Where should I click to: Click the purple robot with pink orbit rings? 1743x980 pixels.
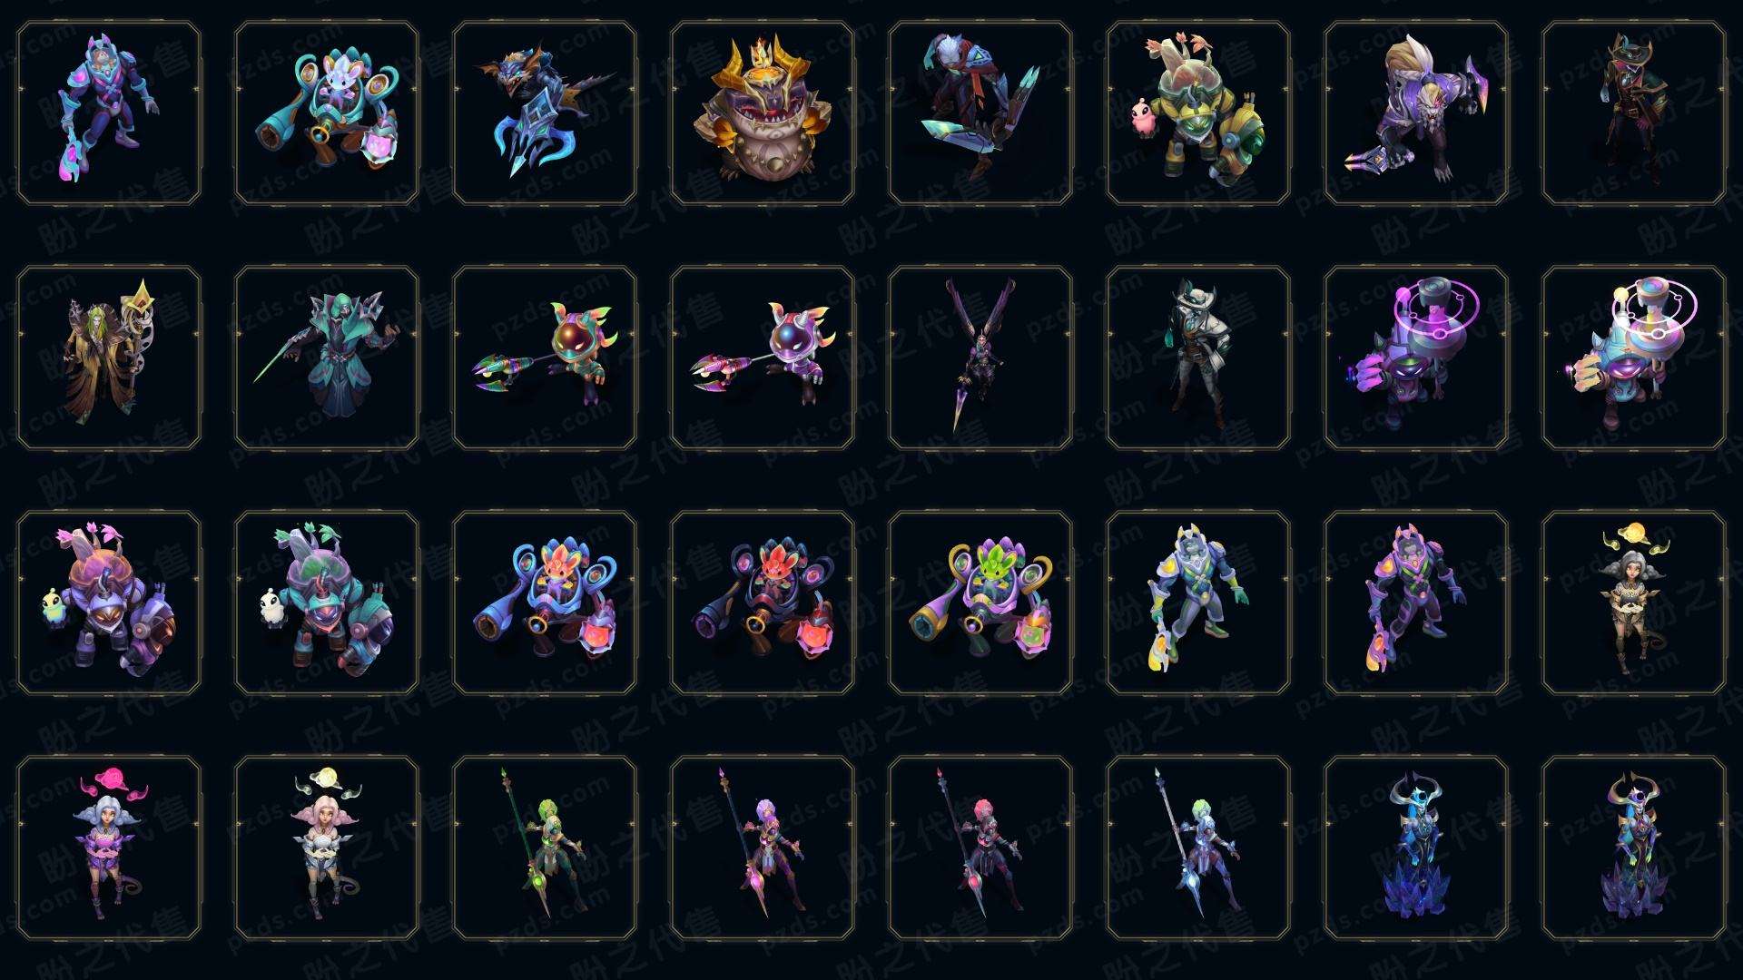[1416, 358]
